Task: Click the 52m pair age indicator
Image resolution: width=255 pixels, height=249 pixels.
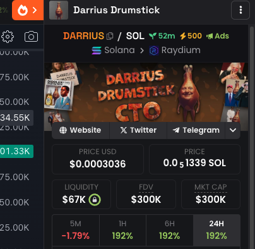Action: click(x=162, y=36)
